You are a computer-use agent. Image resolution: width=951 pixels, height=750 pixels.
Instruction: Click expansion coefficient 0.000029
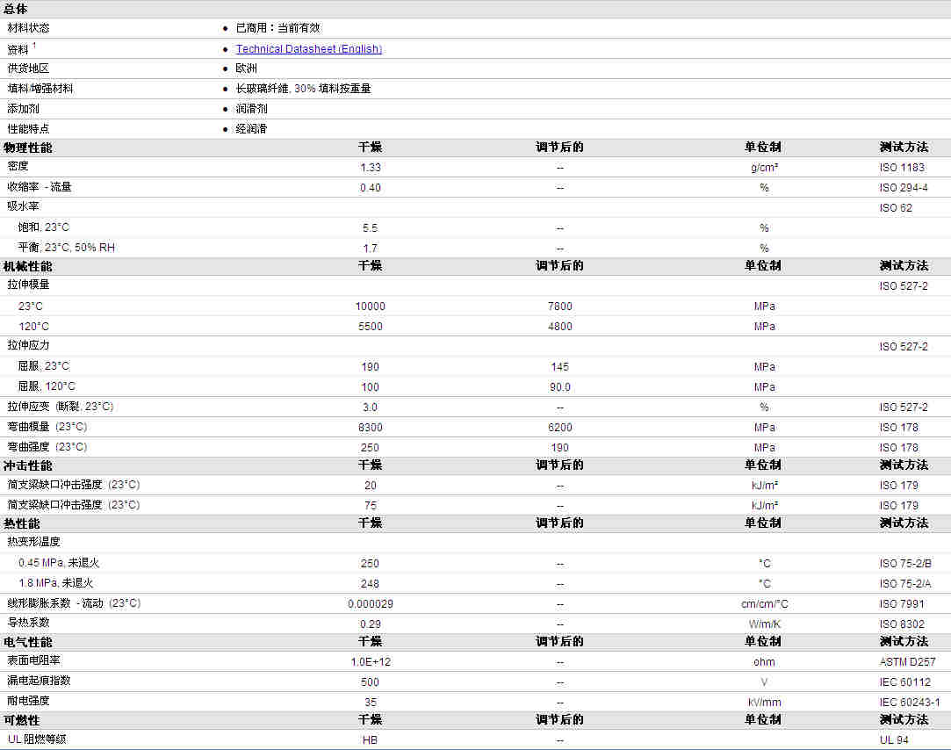coord(371,603)
